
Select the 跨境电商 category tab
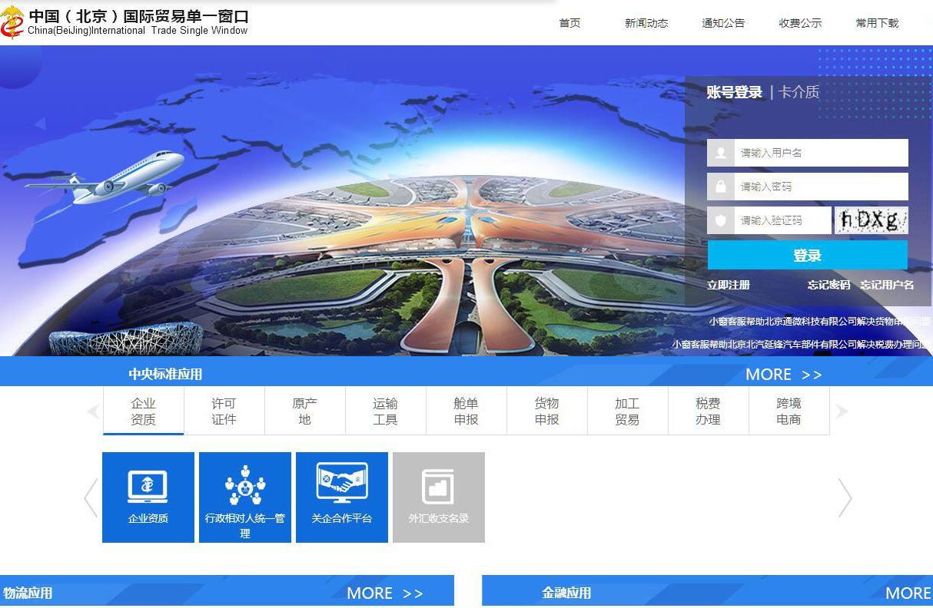(789, 411)
